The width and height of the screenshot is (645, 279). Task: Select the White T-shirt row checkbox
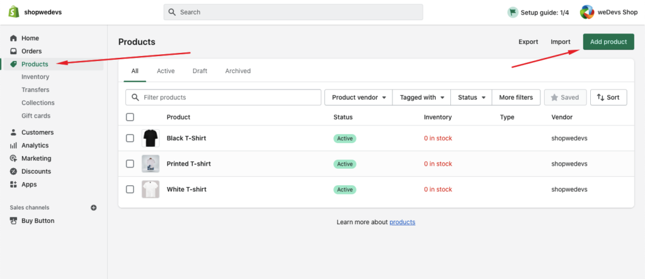click(x=130, y=189)
